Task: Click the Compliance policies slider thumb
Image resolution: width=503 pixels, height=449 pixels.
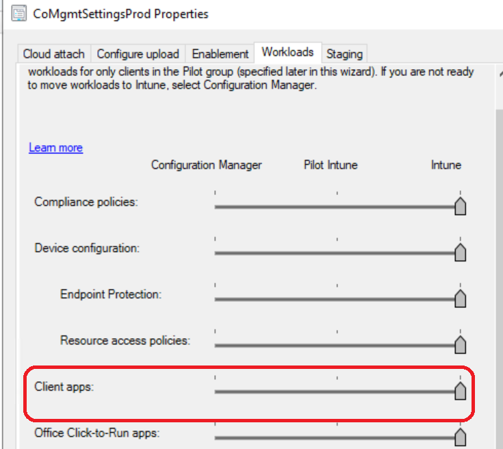Action: pyautogui.click(x=460, y=206)
